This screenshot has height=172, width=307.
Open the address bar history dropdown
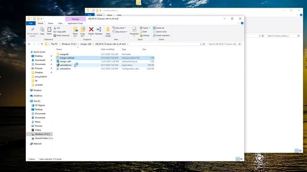click(201, 44)
